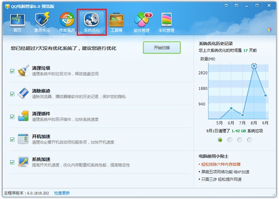The image size is (279, 199).
Task: Uncheck the 系统加速 checkbox
Action: (x=12, y=162)
